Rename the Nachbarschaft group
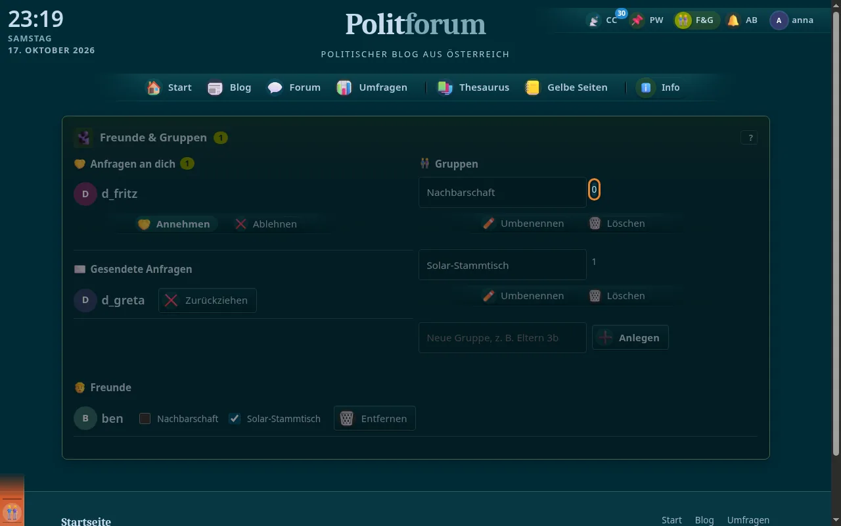Screen dimensions: 841x526 pyautogui.click(x=524, y=224)
